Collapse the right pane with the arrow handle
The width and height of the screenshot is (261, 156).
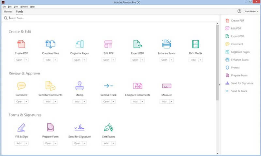pyautogui.click(x=219, y=84)
